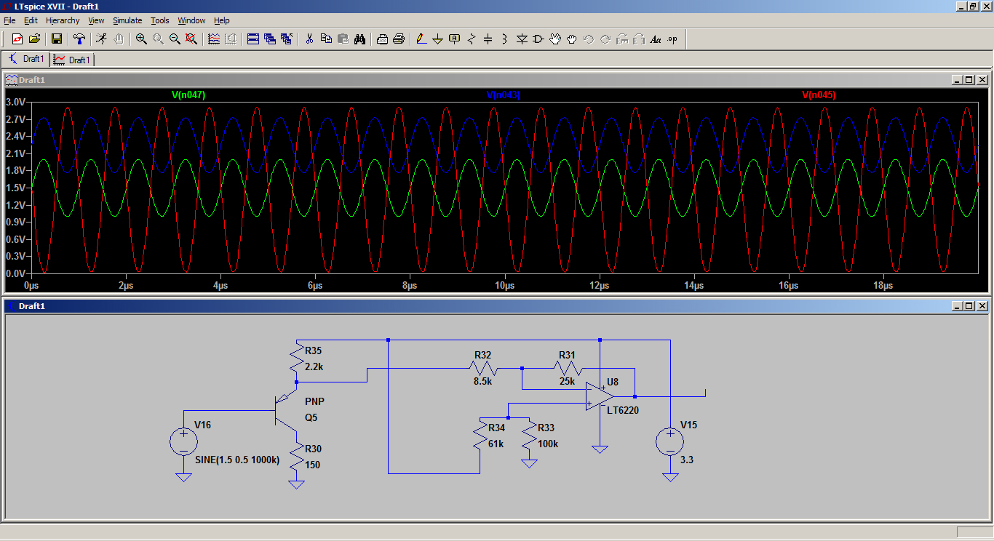Print using the printer icon
This screenshot has width=994, height=541.
(x=399, y=39)
